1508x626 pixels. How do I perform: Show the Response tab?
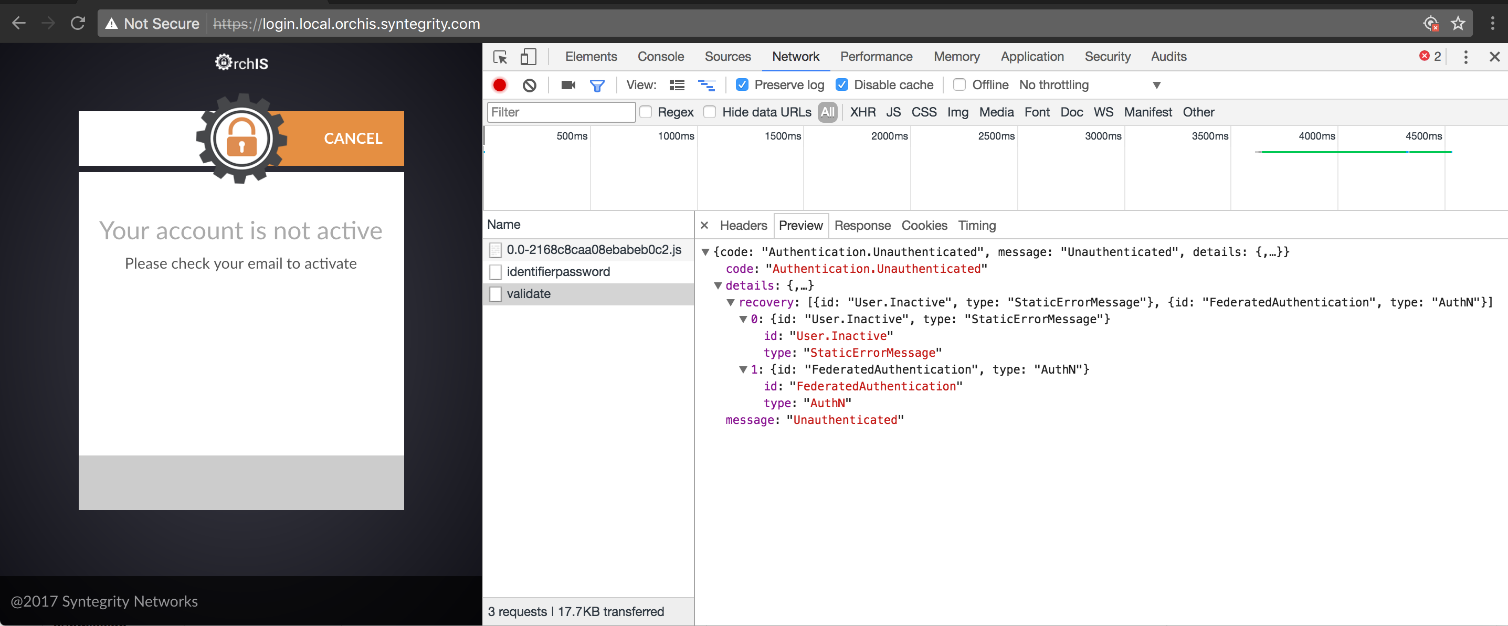[862, 225]
